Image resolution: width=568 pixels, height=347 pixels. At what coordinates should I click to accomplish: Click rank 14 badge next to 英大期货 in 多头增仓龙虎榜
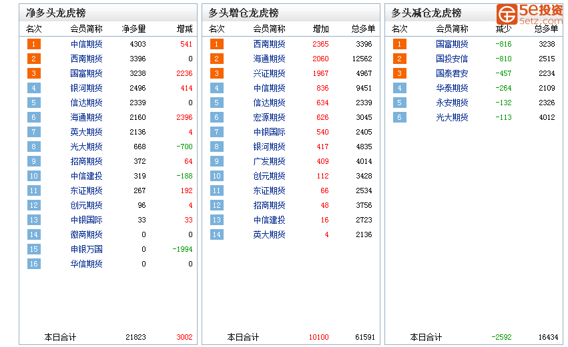click(217, 234)
